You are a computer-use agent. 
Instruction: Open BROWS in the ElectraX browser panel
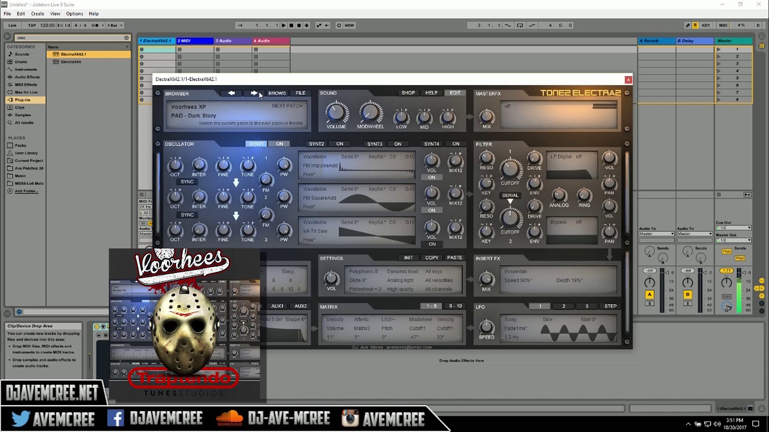276,93
